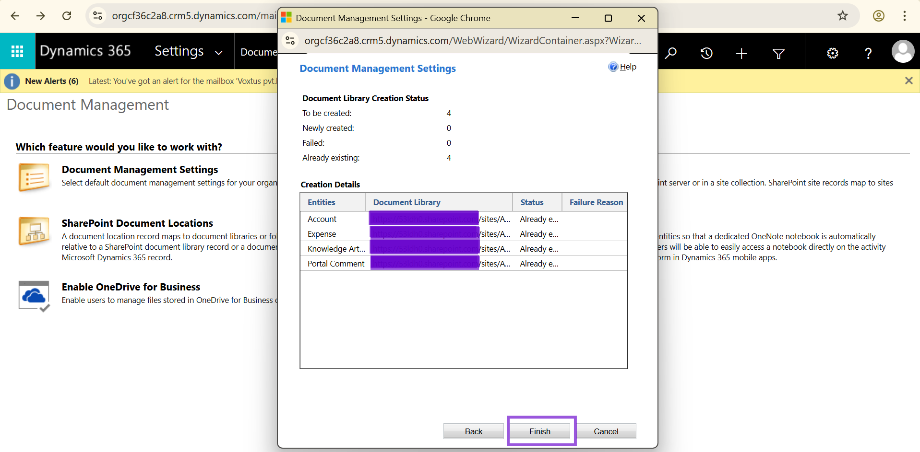Open Enable OneDrive for Business link
The width and height of the screenshot is (920, 452).
(x=131, y=287)
